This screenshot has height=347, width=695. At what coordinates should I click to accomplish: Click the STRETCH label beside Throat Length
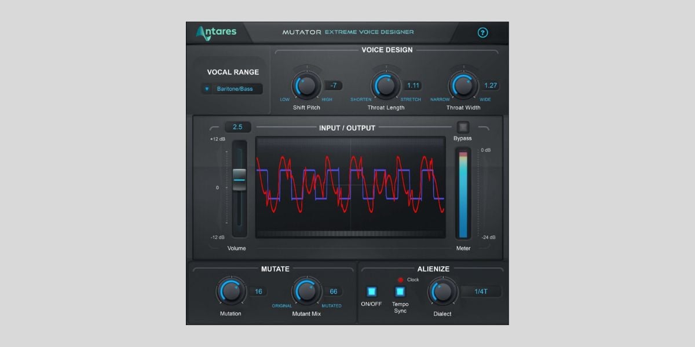click(411, 99)
